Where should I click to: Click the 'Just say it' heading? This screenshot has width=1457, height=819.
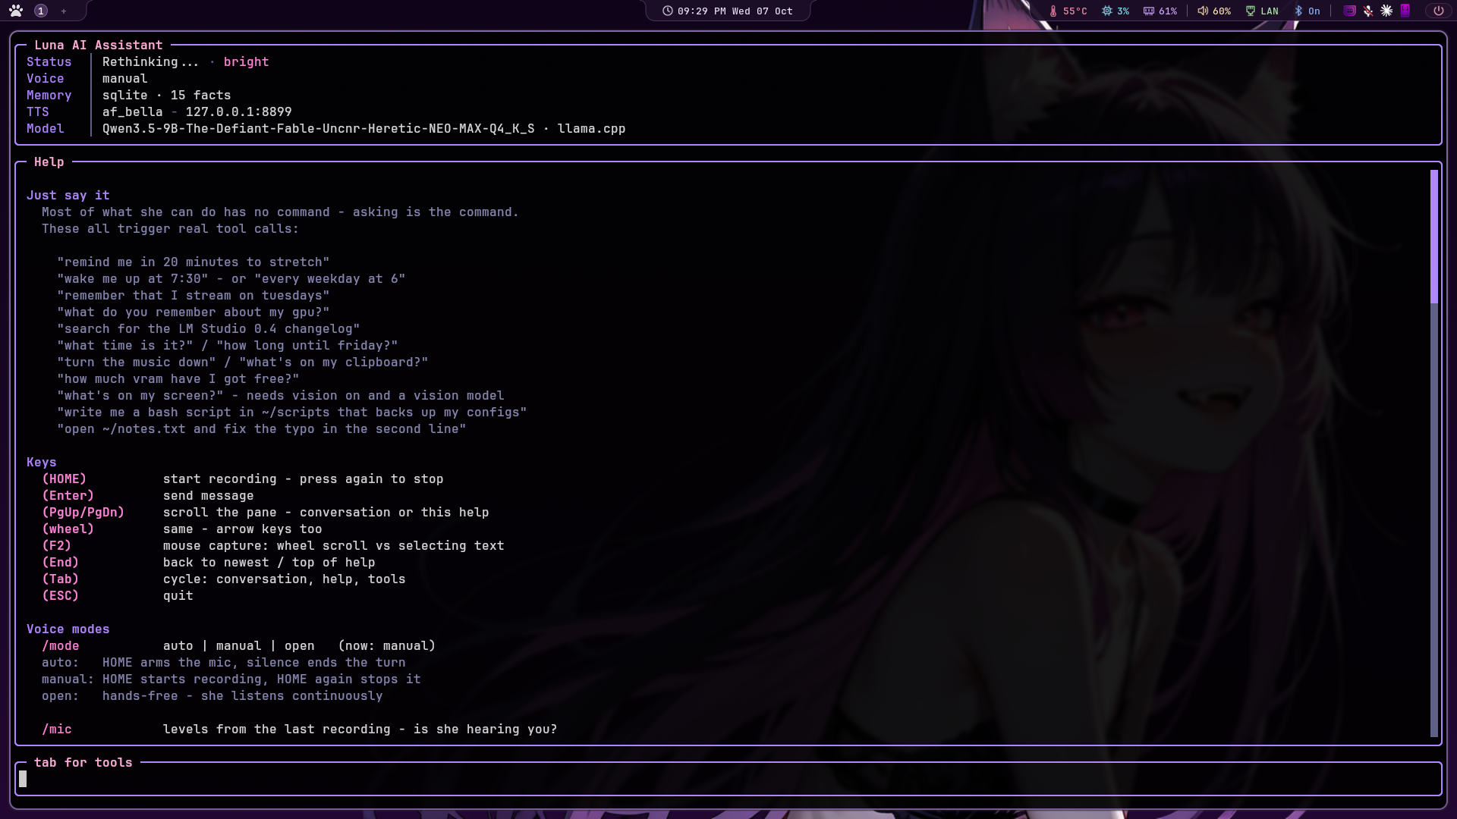(68, 196)
